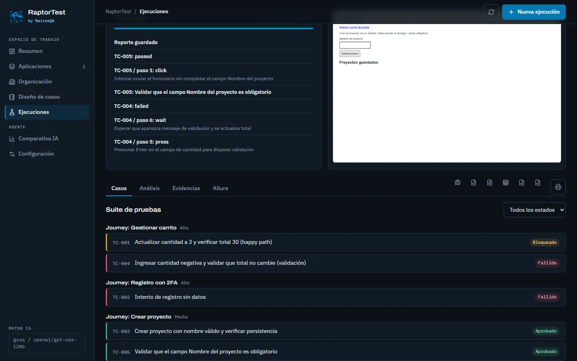Click Registro link in preview
Image resolution: width=577 pixels, height=361 pixels.
(x=344, y=27)
